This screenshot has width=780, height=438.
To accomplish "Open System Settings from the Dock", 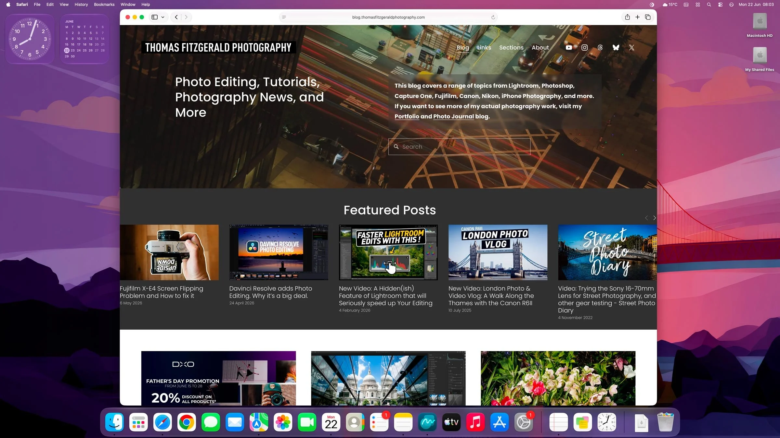I will pyautogui.click(x=523, y=422).
